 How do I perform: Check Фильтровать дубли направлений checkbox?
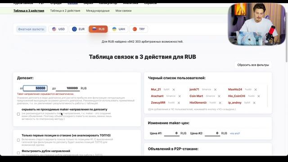(18, 153)
